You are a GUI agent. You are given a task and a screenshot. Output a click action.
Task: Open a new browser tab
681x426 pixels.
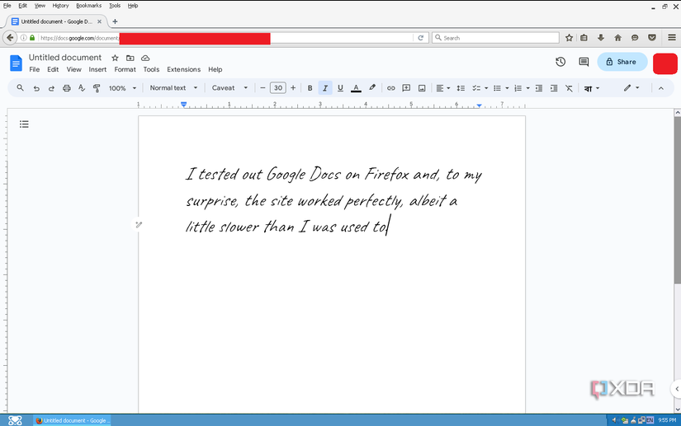pyautogui.click(x=115, y=21)
